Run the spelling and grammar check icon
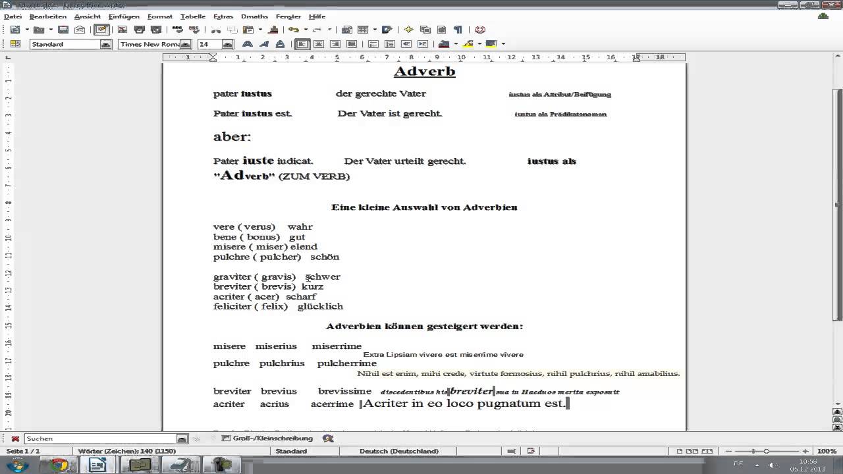The image size is (843, 474). (178, 30)
